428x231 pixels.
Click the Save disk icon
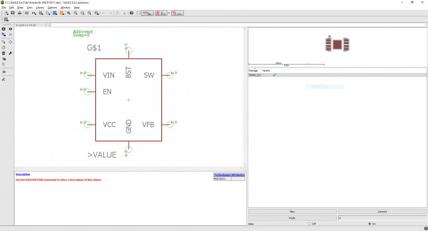12,13
